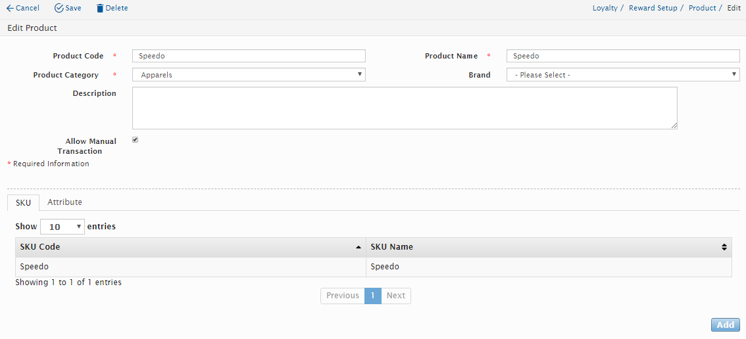Select the SKU tab

[23, 203]
